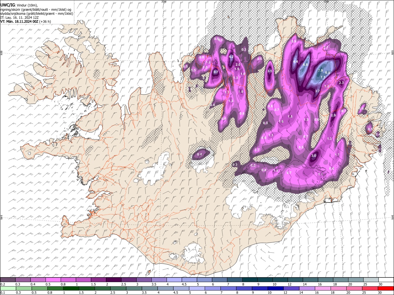394x295 pixels.
Task: Click the lower scale swatch between 2 and 2.5
Action: tap(103, 289)
